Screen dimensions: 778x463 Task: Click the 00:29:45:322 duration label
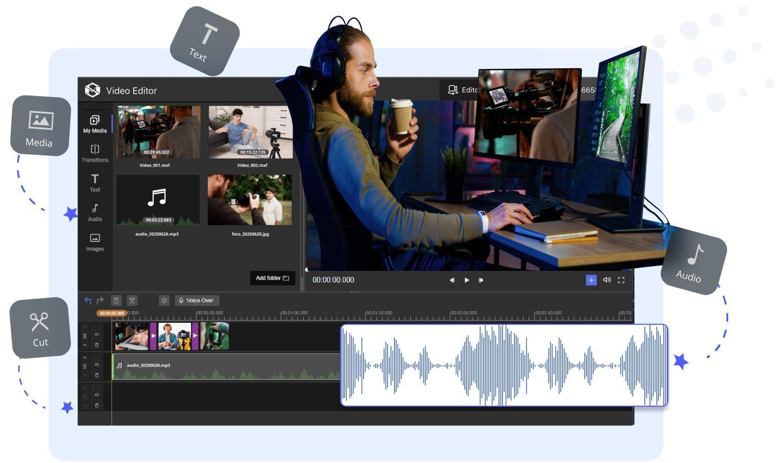[x=156, y=152]
